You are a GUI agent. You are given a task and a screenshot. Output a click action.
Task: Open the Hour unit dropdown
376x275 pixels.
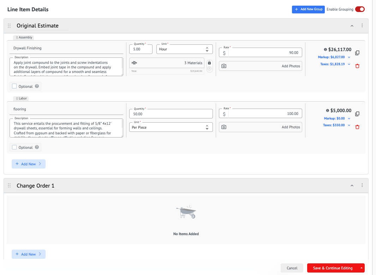point(184,49)
